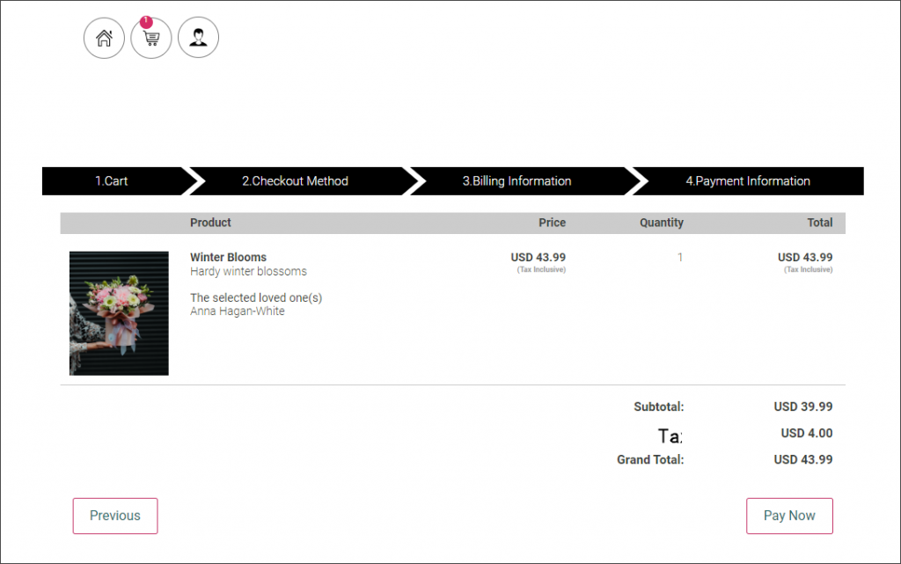Click the Product column header

[210, 223]
